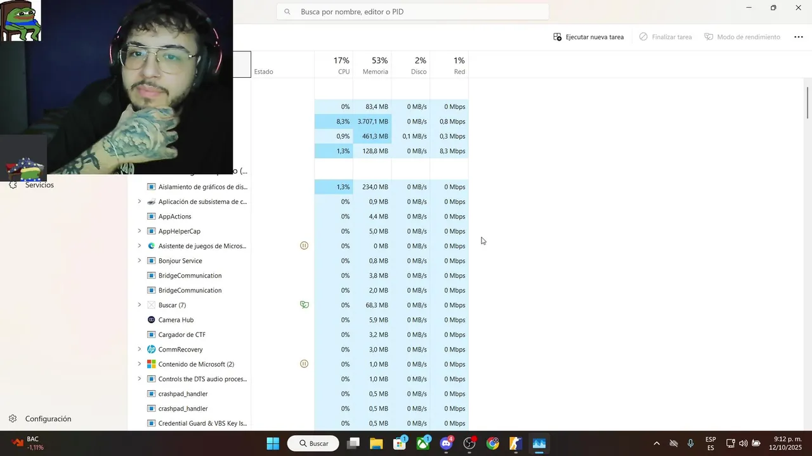
Task: Open Discord from the taskbar
Action: (446, 443)
